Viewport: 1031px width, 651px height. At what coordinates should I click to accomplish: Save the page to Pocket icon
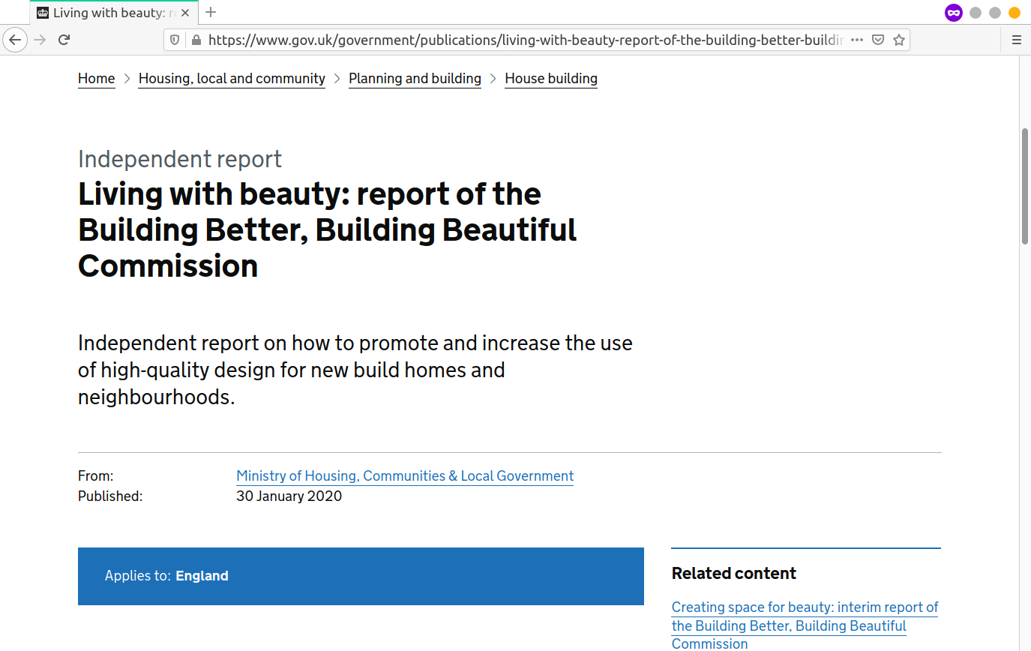click(878, 40)
